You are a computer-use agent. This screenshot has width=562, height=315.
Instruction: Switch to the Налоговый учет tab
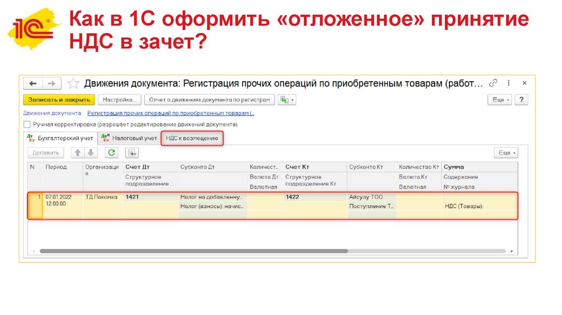pyautogui.click(x=130, y=138)
